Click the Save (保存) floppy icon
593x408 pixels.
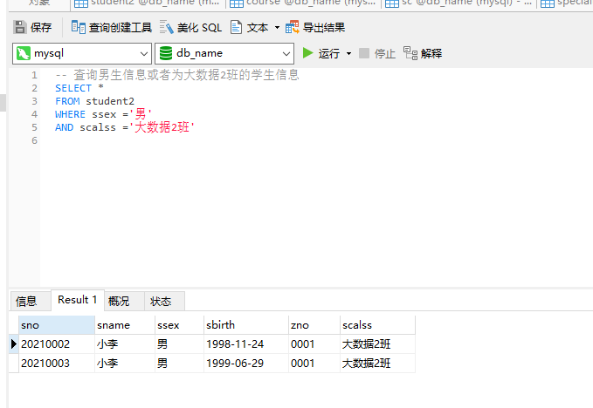tap(20, 27)
